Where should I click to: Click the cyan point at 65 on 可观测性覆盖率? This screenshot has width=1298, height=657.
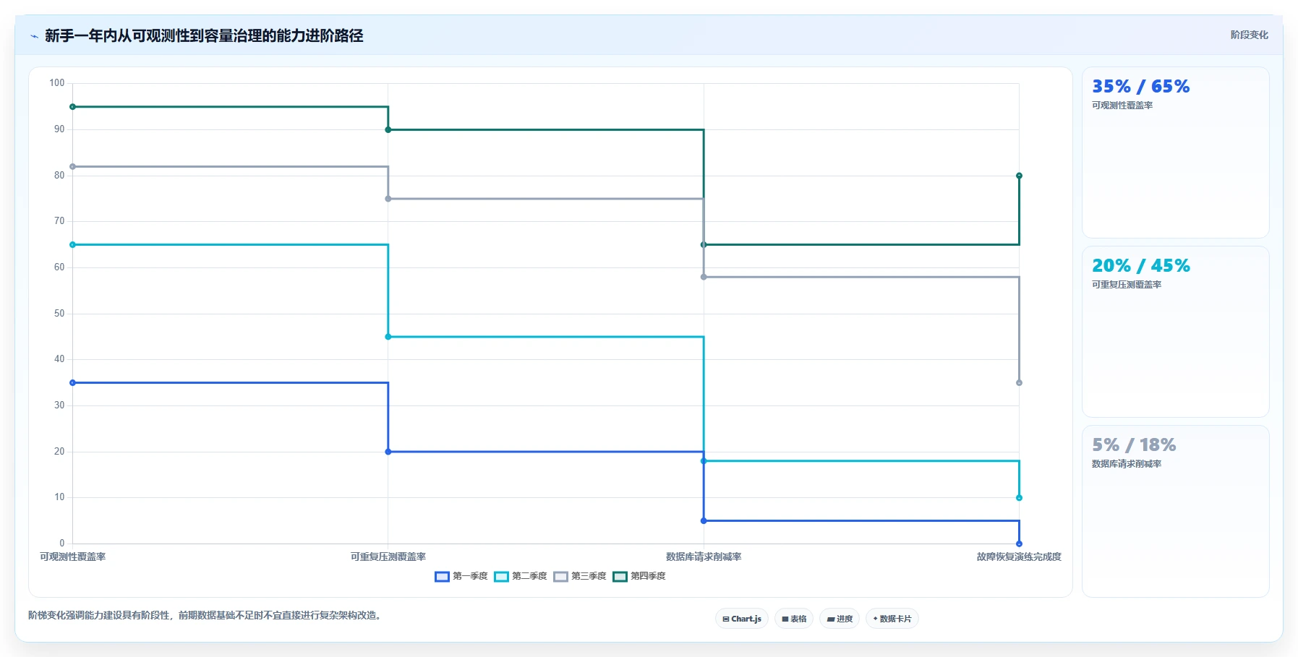click(72, 245)
